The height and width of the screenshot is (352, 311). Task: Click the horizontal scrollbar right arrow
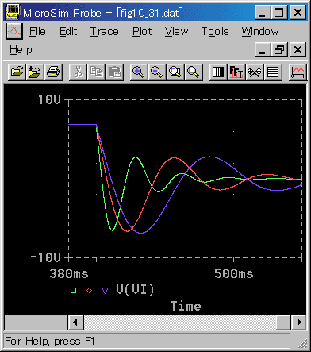click(x=299, y=323)
